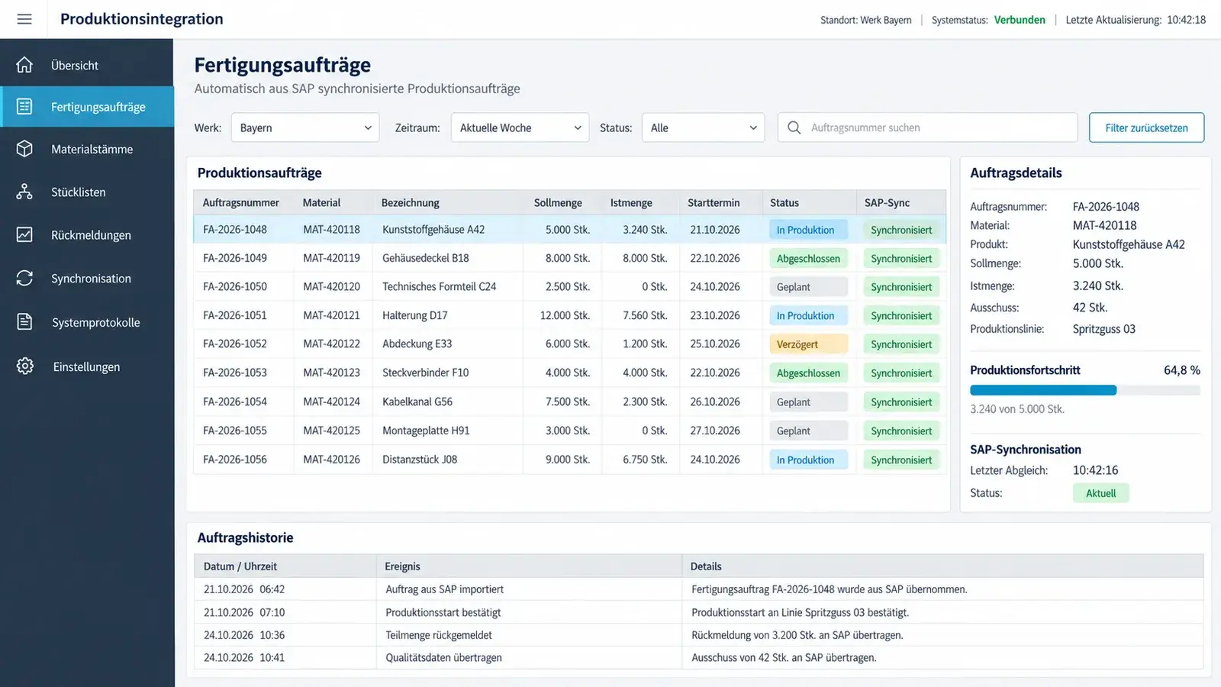Select order FA-2026-1052
This screenshot has height=687, width=1221.
569,343
